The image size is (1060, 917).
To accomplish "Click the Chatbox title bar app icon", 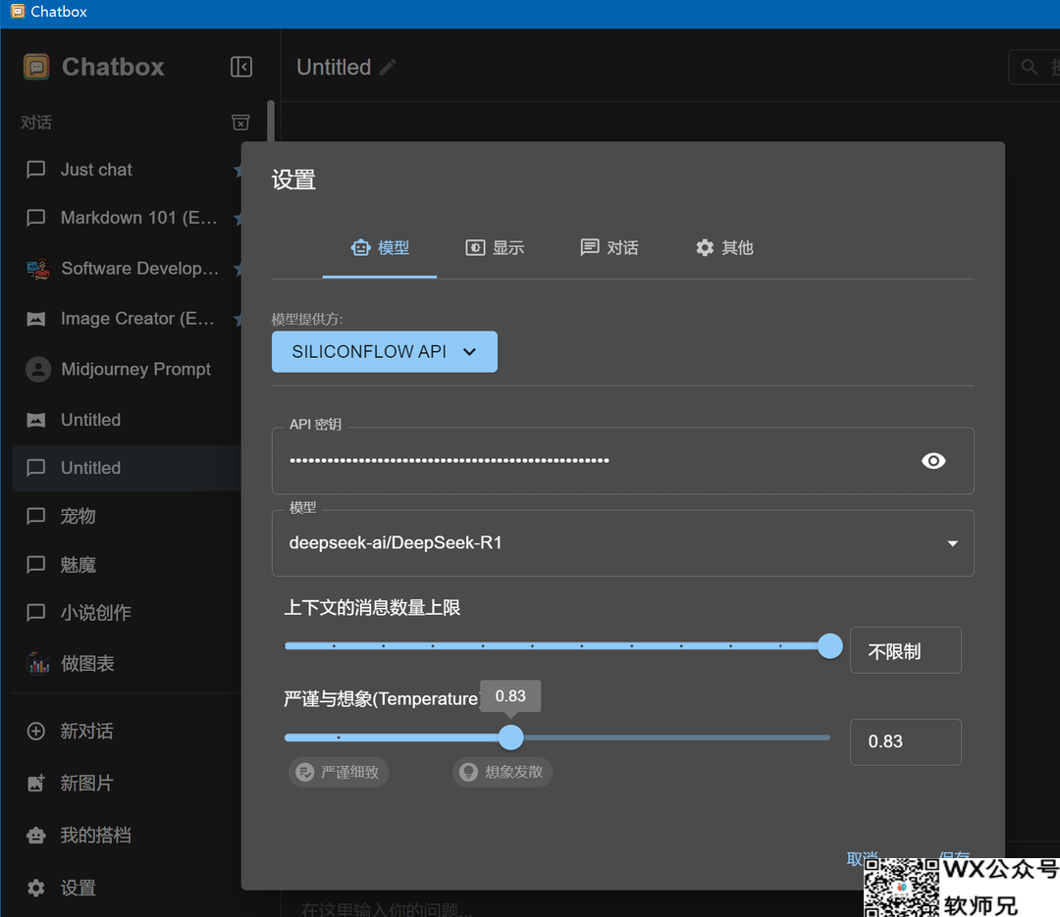I will (18, 12).
